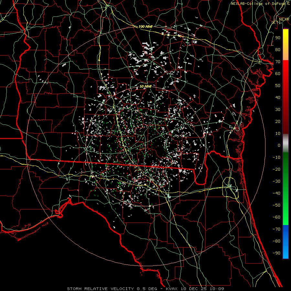Click the -50 value on the scale

[276, 205]
